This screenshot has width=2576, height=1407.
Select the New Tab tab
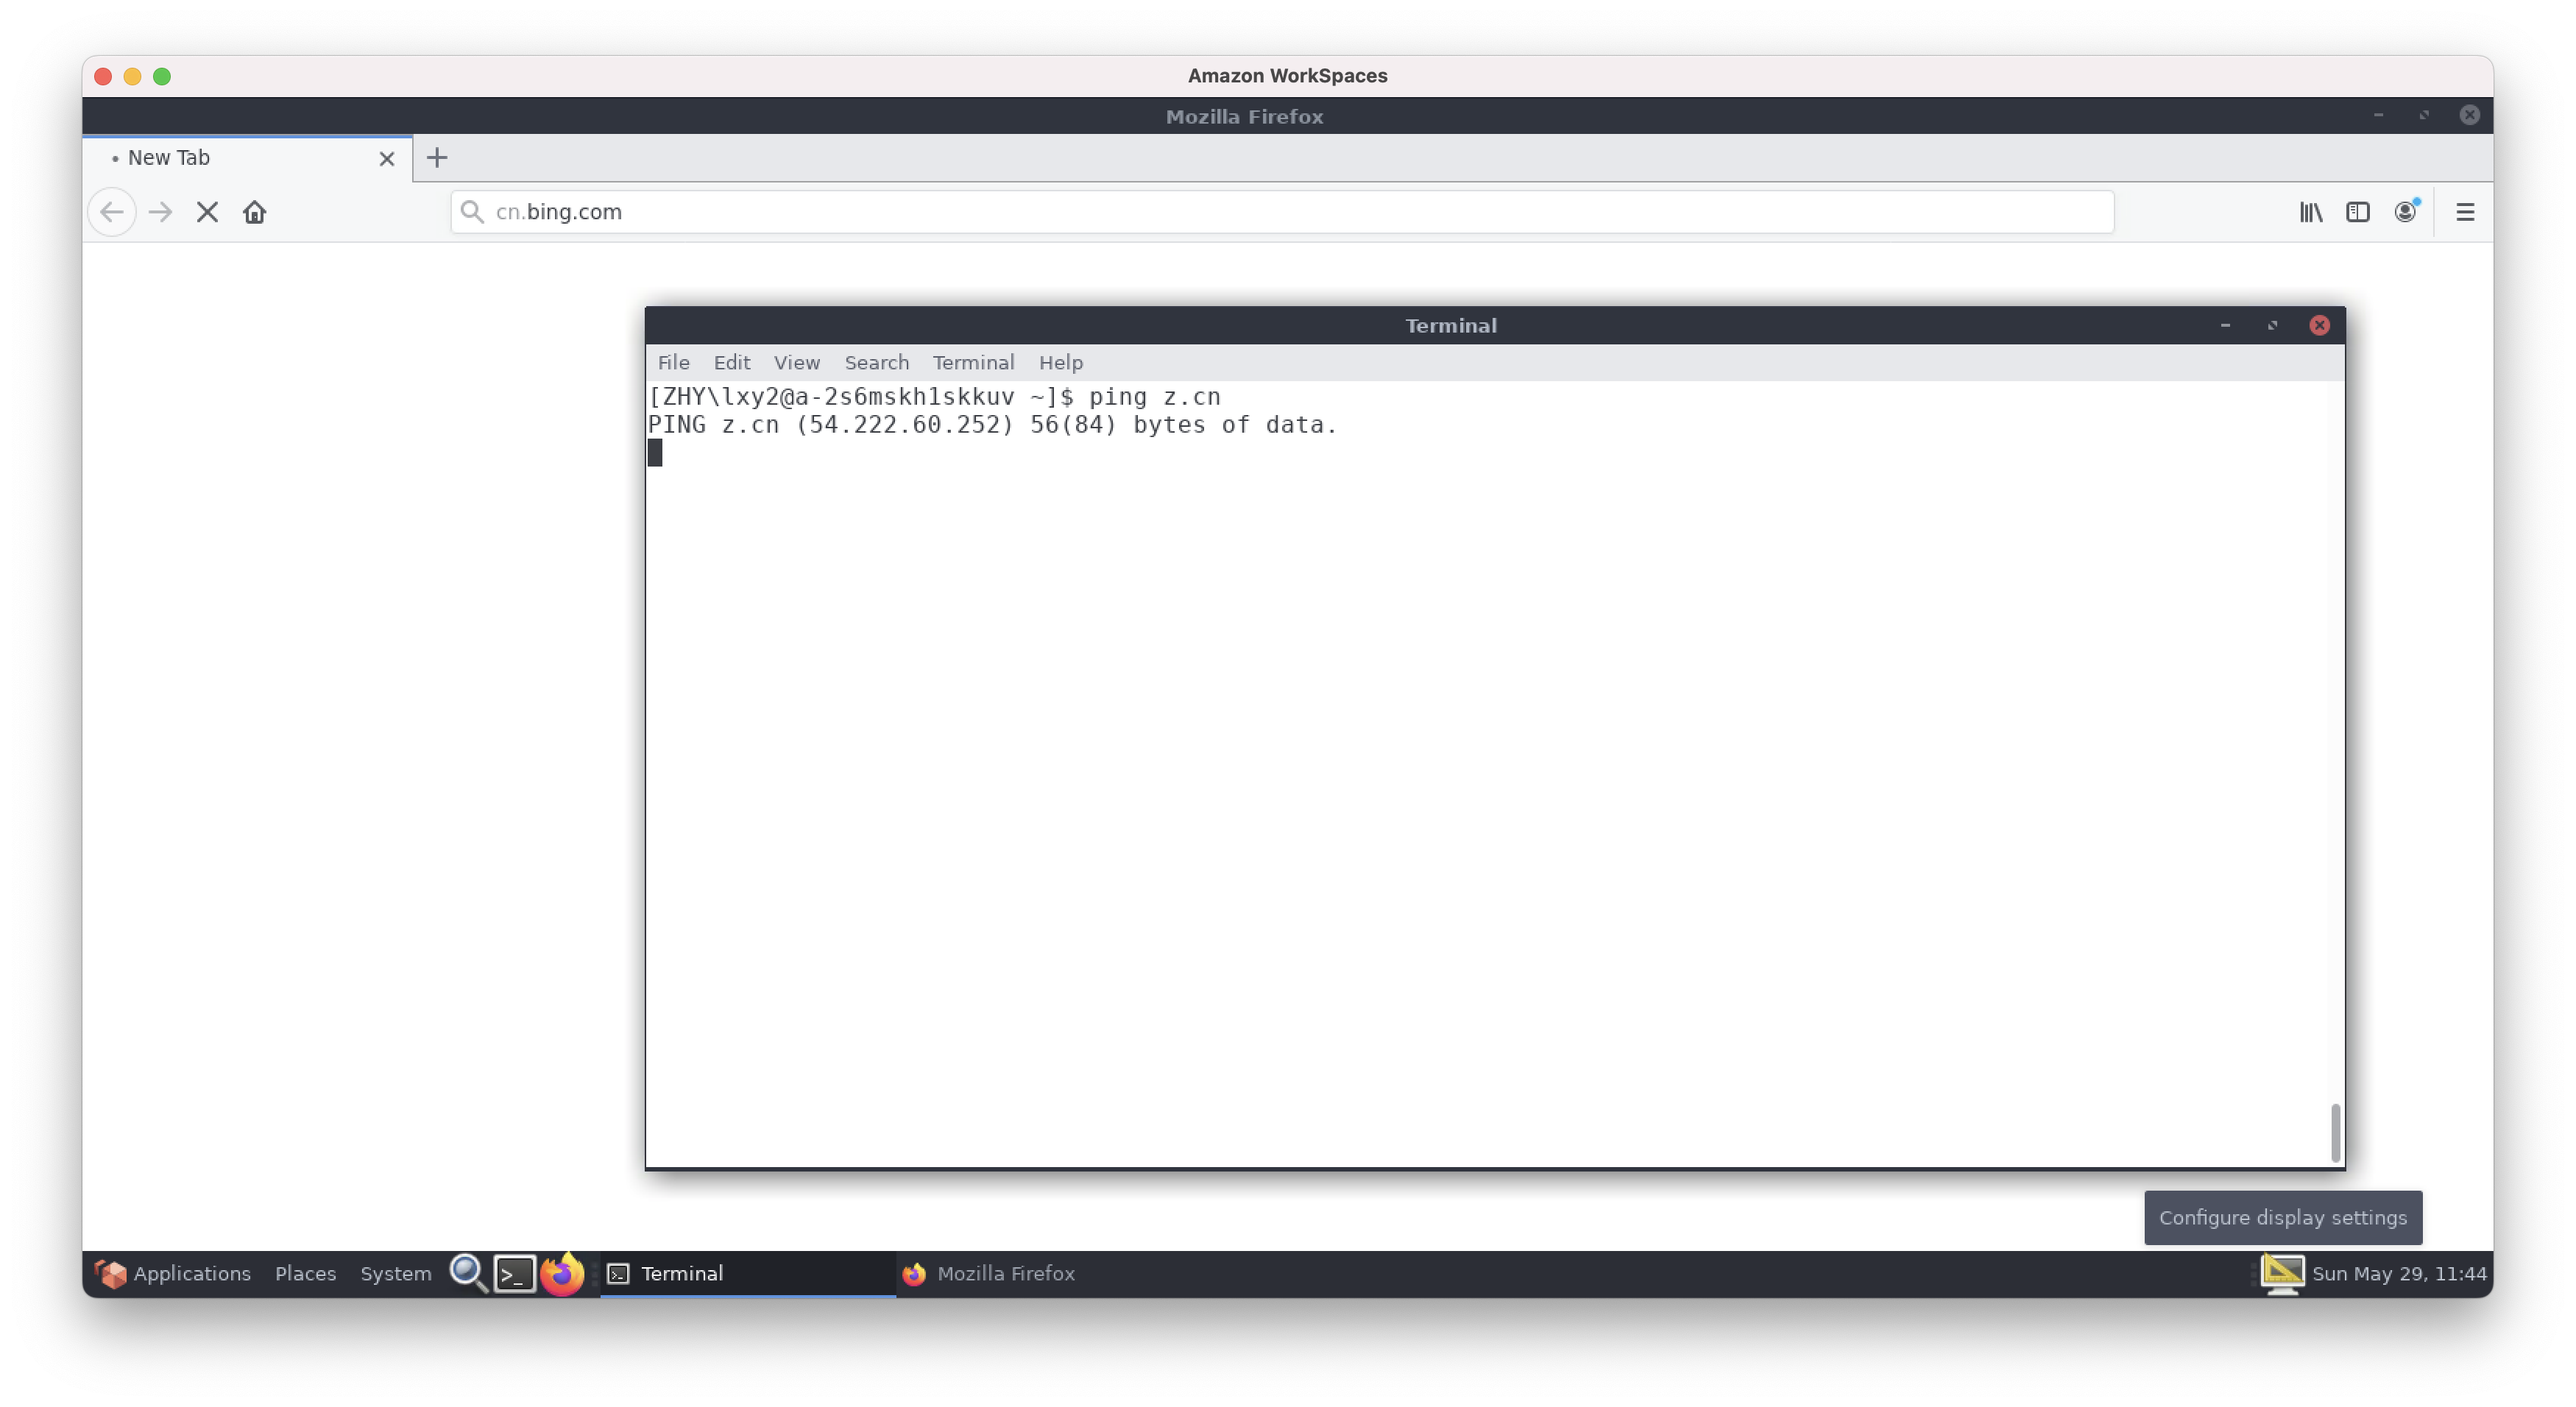(x=247, y=158)
